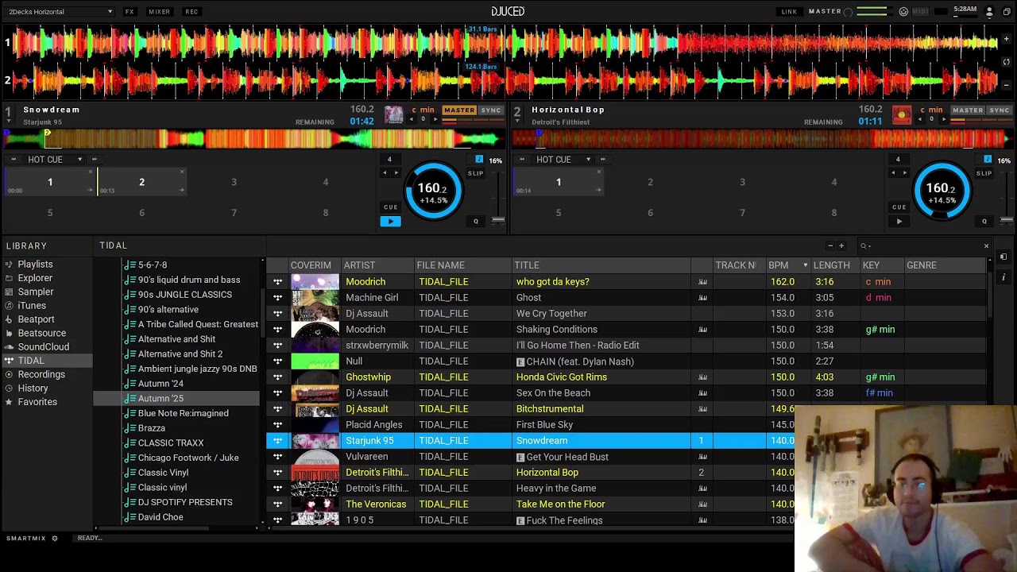The width and height of the screenshot is (1017, 572).
Task: Click drag handle icon for Moodrich who got da keys
Action: coord(277,282)
